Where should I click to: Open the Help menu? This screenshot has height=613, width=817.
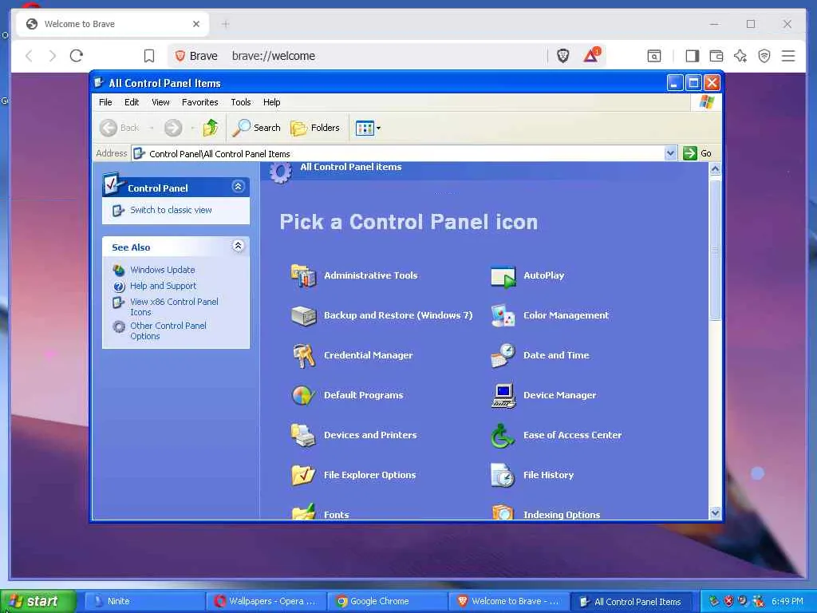[x=271, y=102]
